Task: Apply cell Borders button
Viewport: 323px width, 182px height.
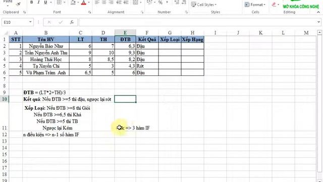Action: coord(60,2)
